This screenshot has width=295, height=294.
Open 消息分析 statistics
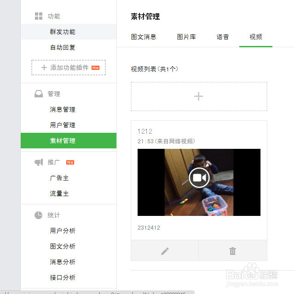69,262
